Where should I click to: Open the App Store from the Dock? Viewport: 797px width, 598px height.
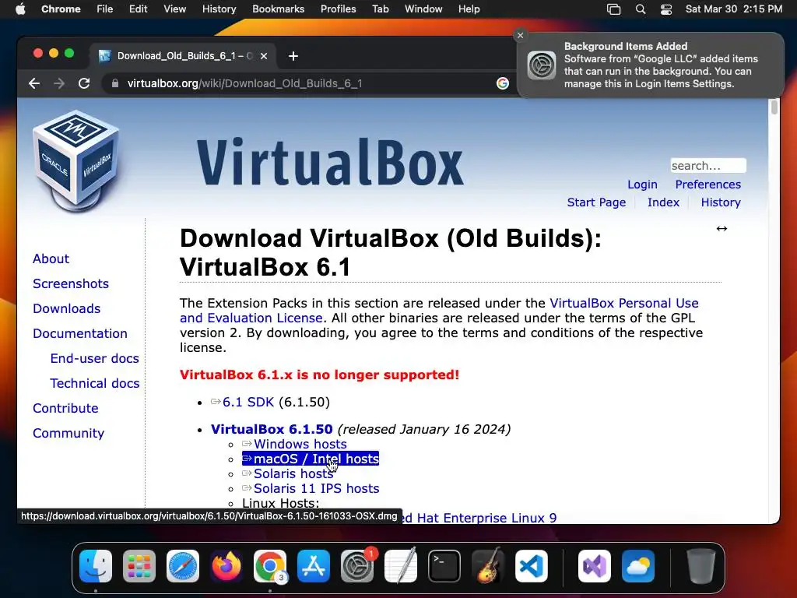tap(314, 566)
